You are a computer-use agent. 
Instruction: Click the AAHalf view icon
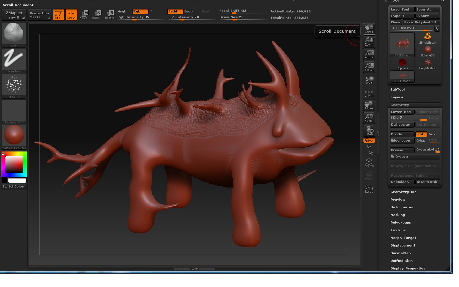369,67
